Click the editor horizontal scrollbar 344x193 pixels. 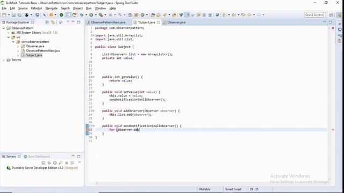(211, 183)
